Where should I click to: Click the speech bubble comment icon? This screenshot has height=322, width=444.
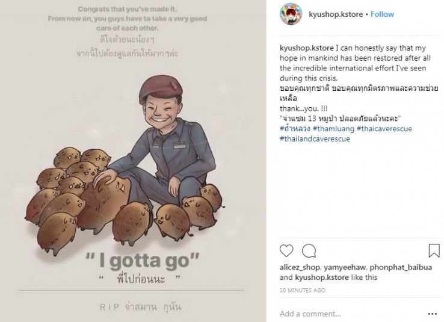tap(309, 250)
